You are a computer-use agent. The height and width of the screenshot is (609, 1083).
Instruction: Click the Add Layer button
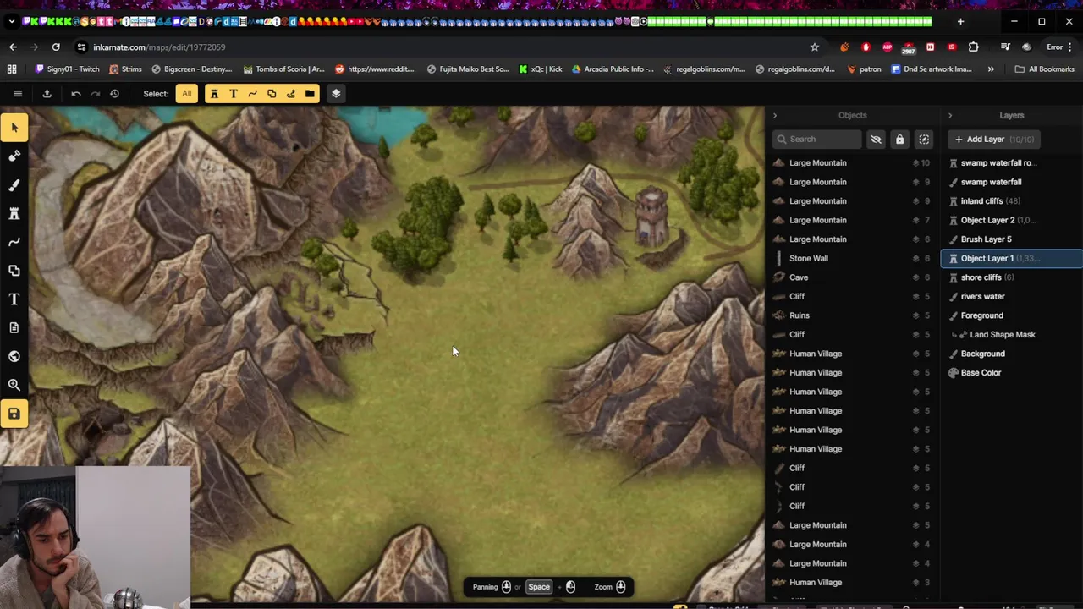click(995, 140)
